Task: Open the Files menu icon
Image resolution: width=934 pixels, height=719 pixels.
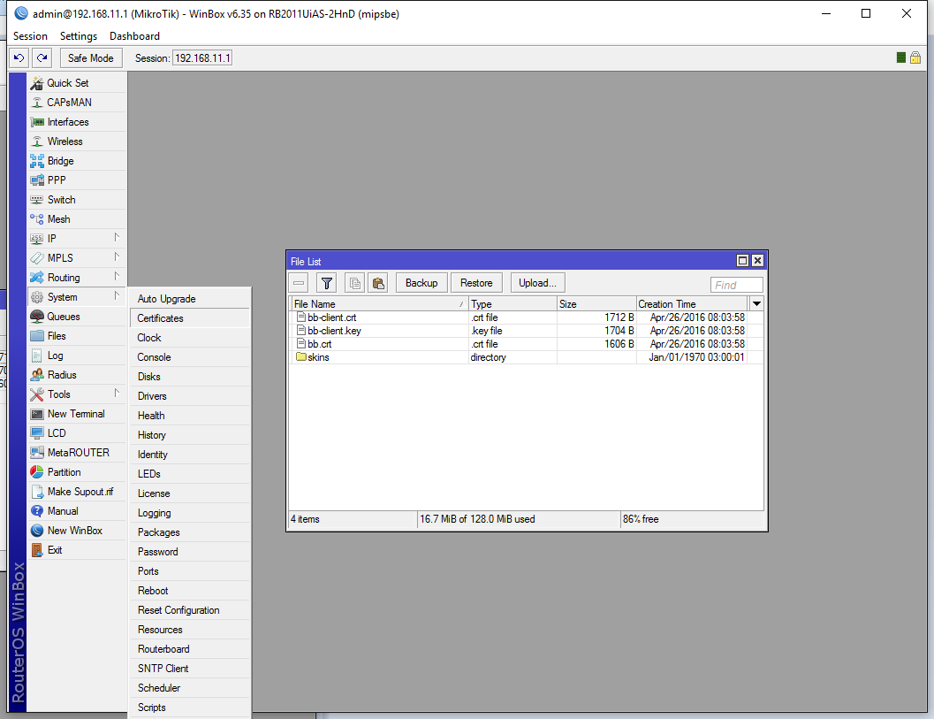Action: tap(37, 336)
